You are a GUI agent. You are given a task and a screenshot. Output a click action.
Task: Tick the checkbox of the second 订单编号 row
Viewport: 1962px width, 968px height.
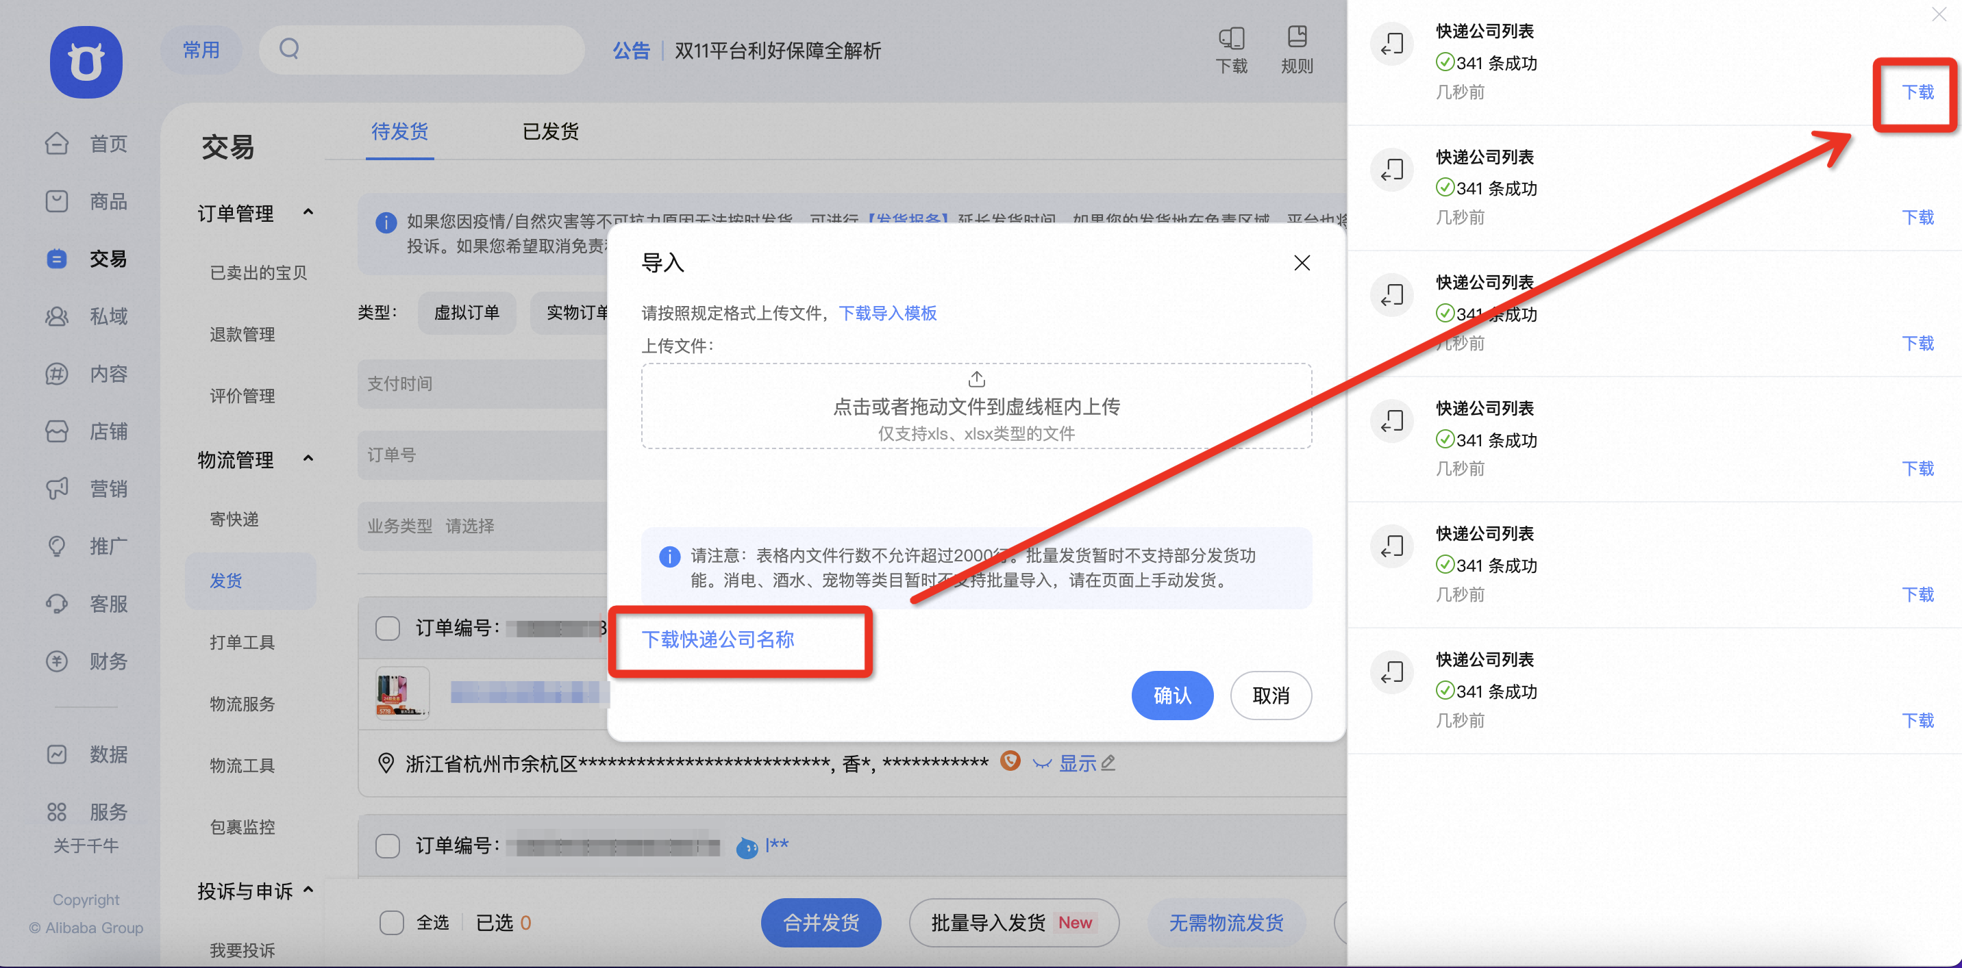point(388,846)
